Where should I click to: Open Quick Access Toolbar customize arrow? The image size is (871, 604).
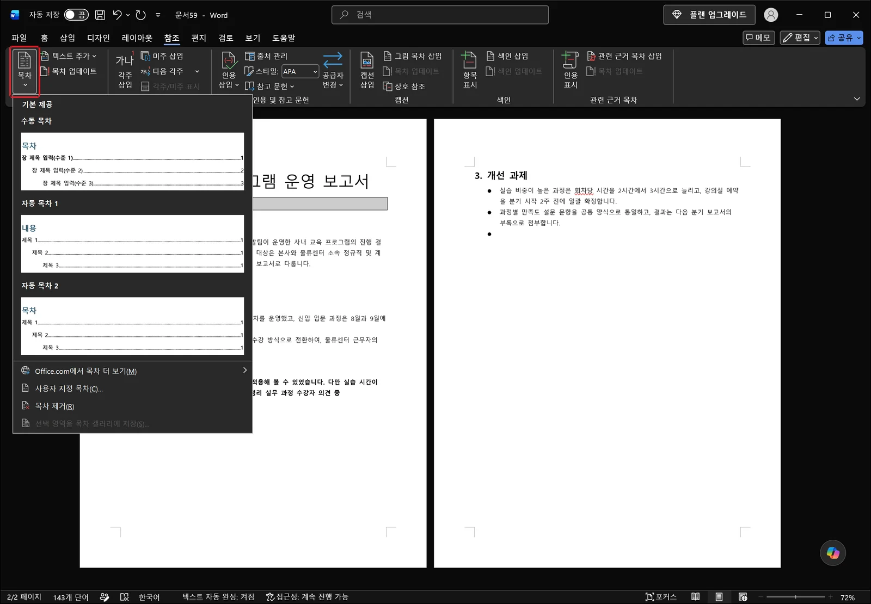(158, 15)
